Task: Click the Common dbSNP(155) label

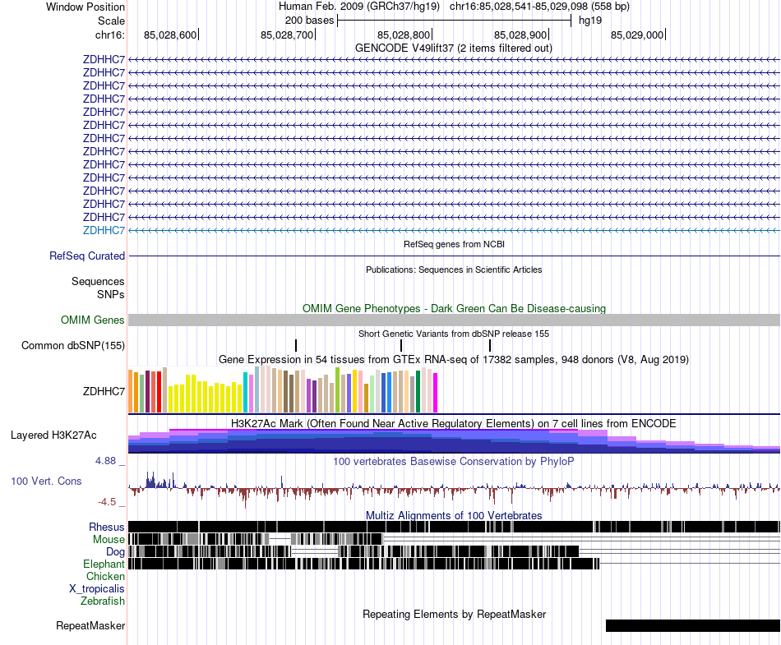Action: pos(72,345)
